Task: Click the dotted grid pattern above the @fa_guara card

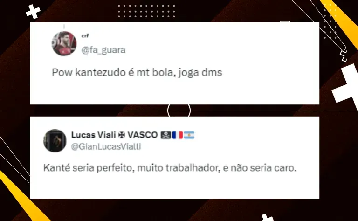Action: (146, 11)
